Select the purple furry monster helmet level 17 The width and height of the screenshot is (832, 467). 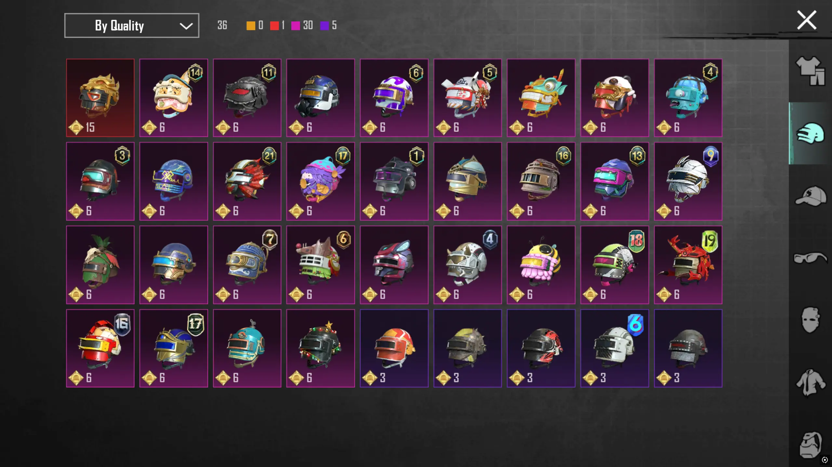tap(321, 181)
